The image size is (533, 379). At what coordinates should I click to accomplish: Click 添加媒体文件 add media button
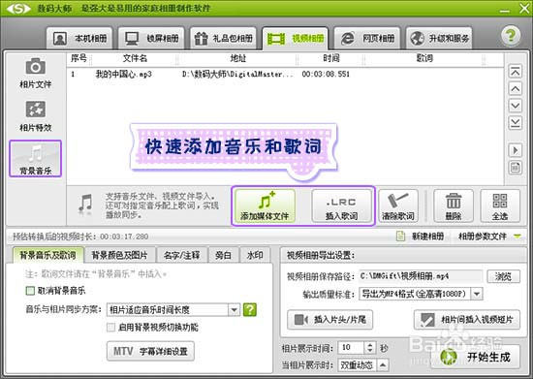pyautogui.click(x=265, y=206)
